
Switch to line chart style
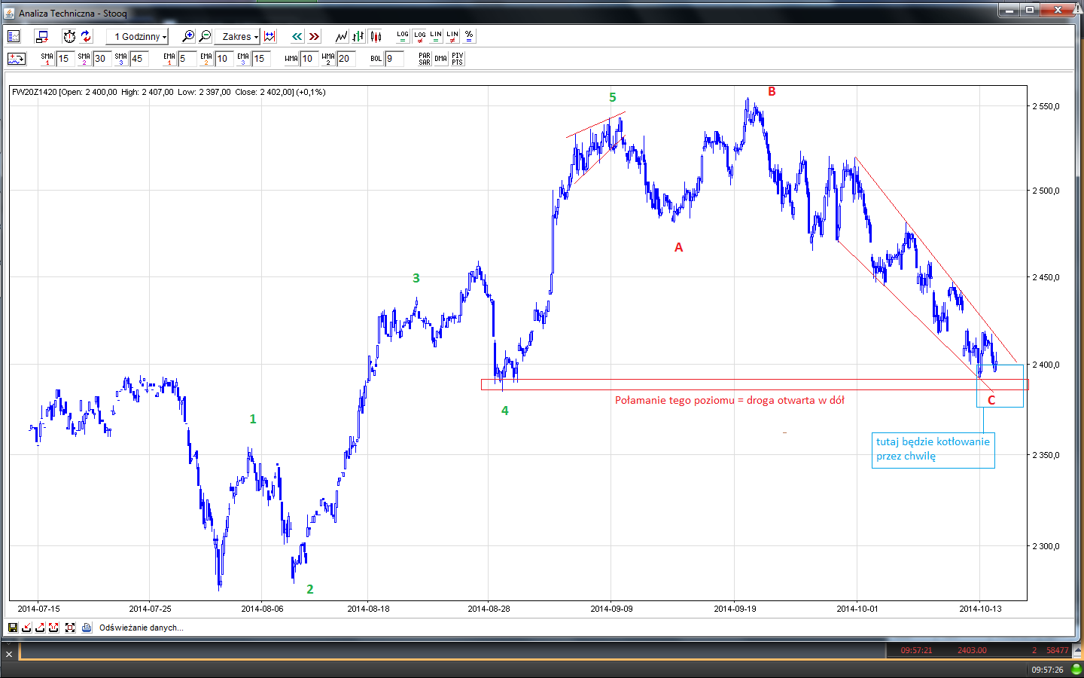342,36
